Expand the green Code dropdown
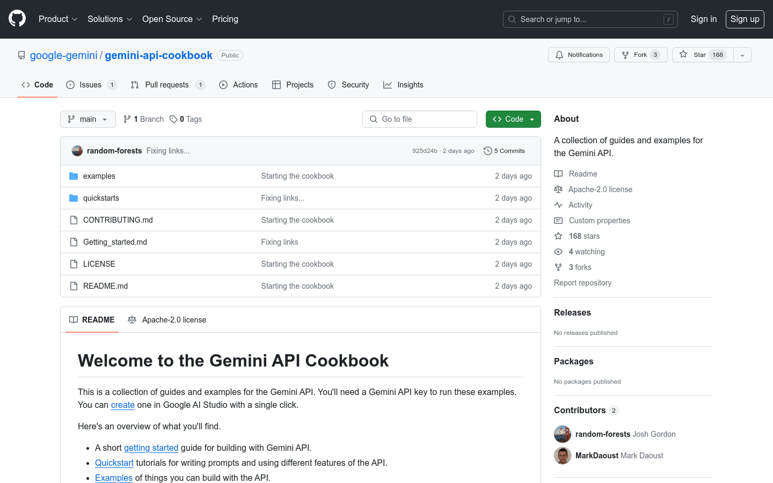773x483 pixels. coord(513,119)
